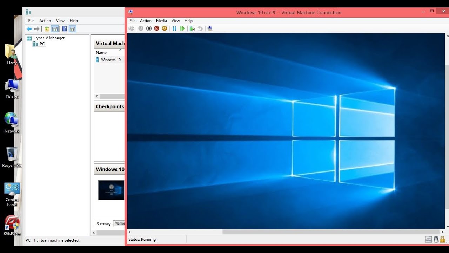This screenshot has width=449, height=253.
Task: Click the VM Connection scrollbar right arrow
Action: click(x=442, y=232)
